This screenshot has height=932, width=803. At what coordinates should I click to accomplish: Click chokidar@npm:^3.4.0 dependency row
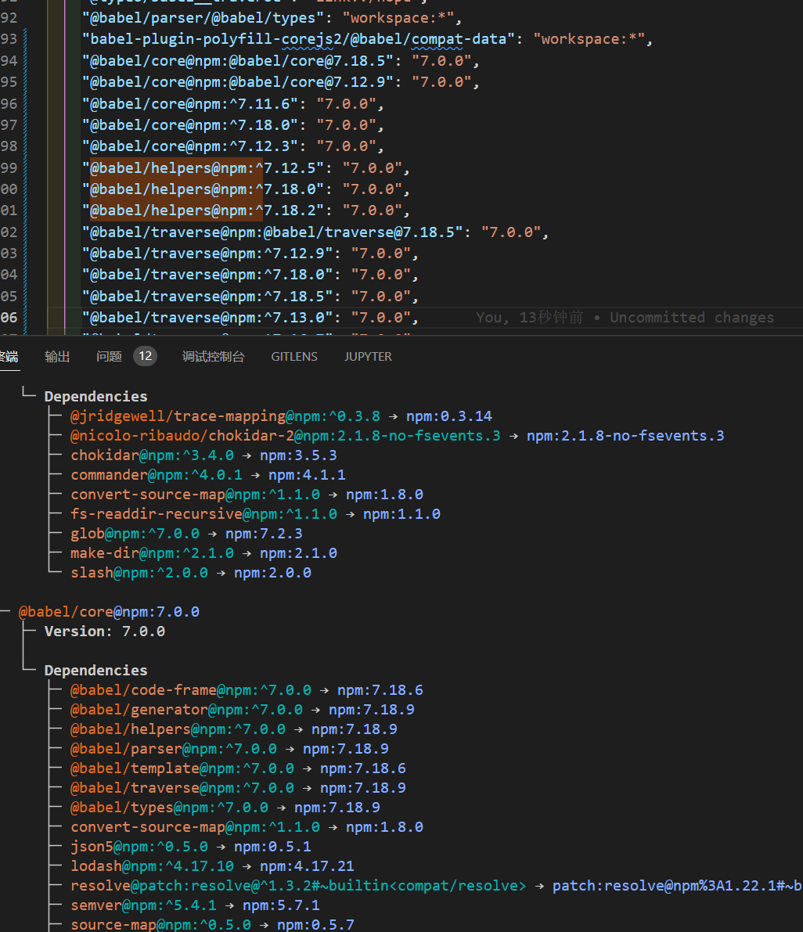coord(203,455)
